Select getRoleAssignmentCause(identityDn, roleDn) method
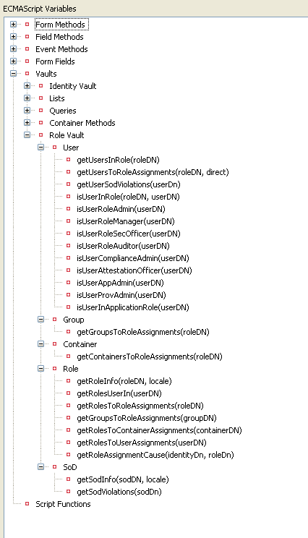The width and height of the screenshot is (308, 538). click(x=155, y=455)
